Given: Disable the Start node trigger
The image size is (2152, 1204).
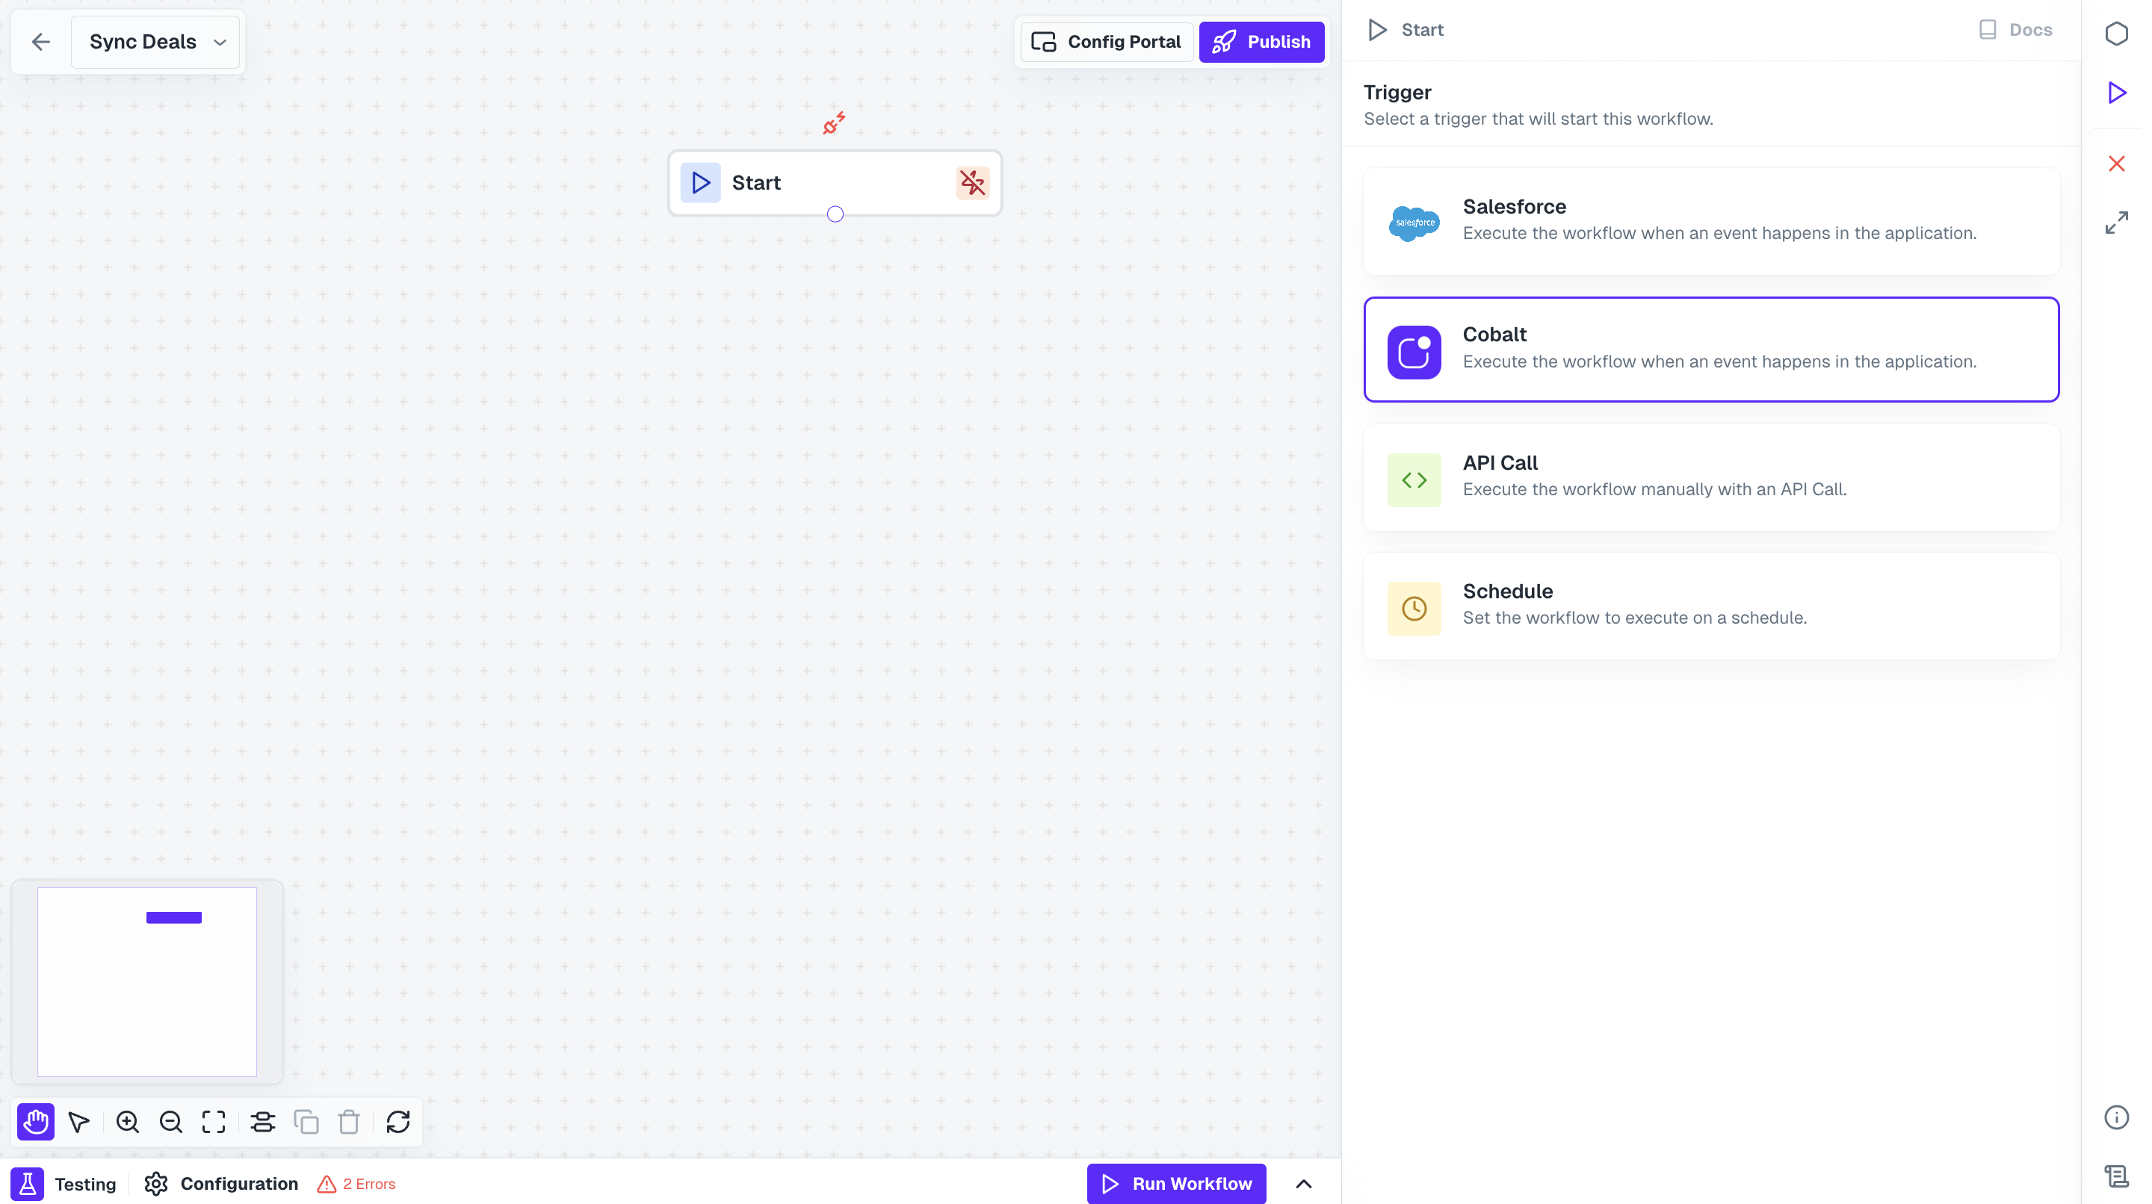Looking at the screenshot, I should (971, 182).
